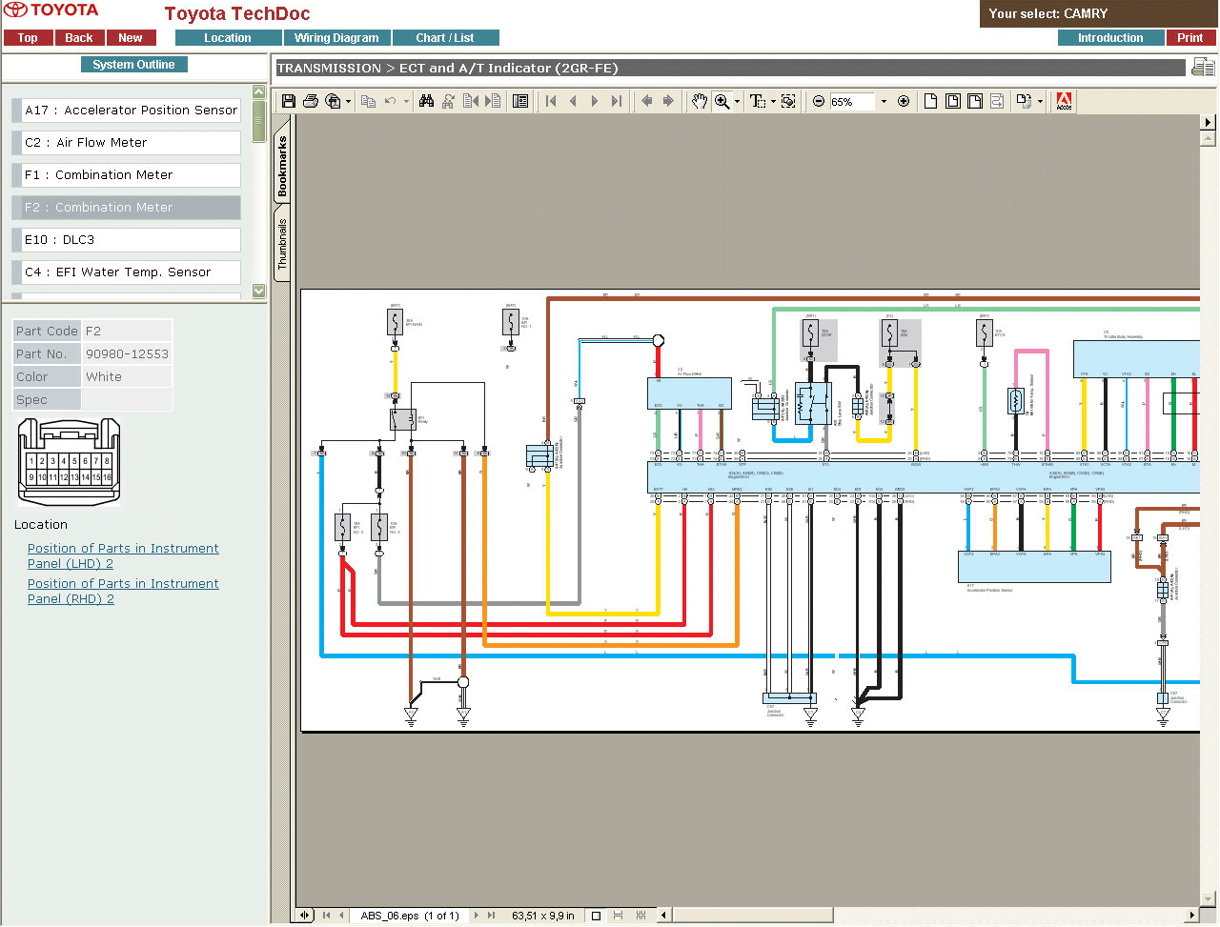Click the ABS_06.eps (1 of 1) page indicator

click(x=410, y=916)
